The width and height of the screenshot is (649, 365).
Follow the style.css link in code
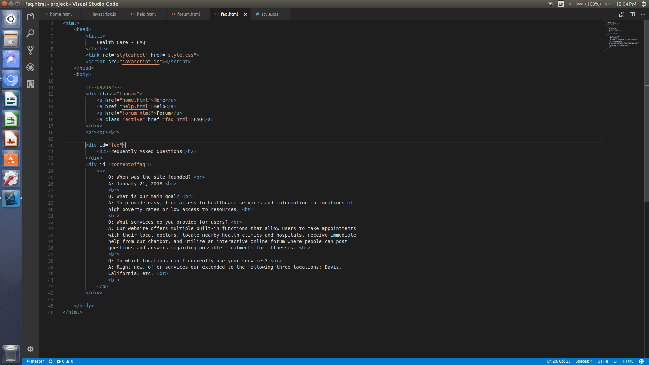point(181,55)
